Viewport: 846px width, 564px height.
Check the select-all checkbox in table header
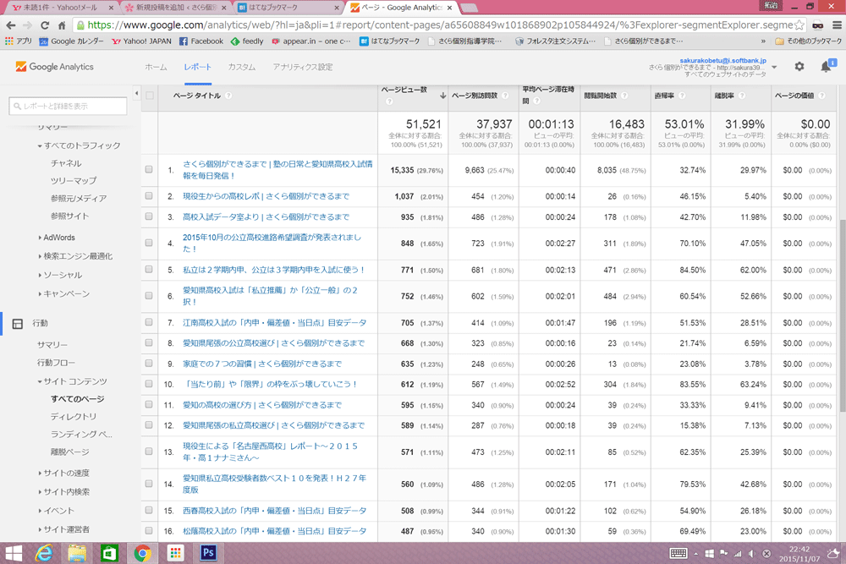pyautogui.click(x=150, y=96)
